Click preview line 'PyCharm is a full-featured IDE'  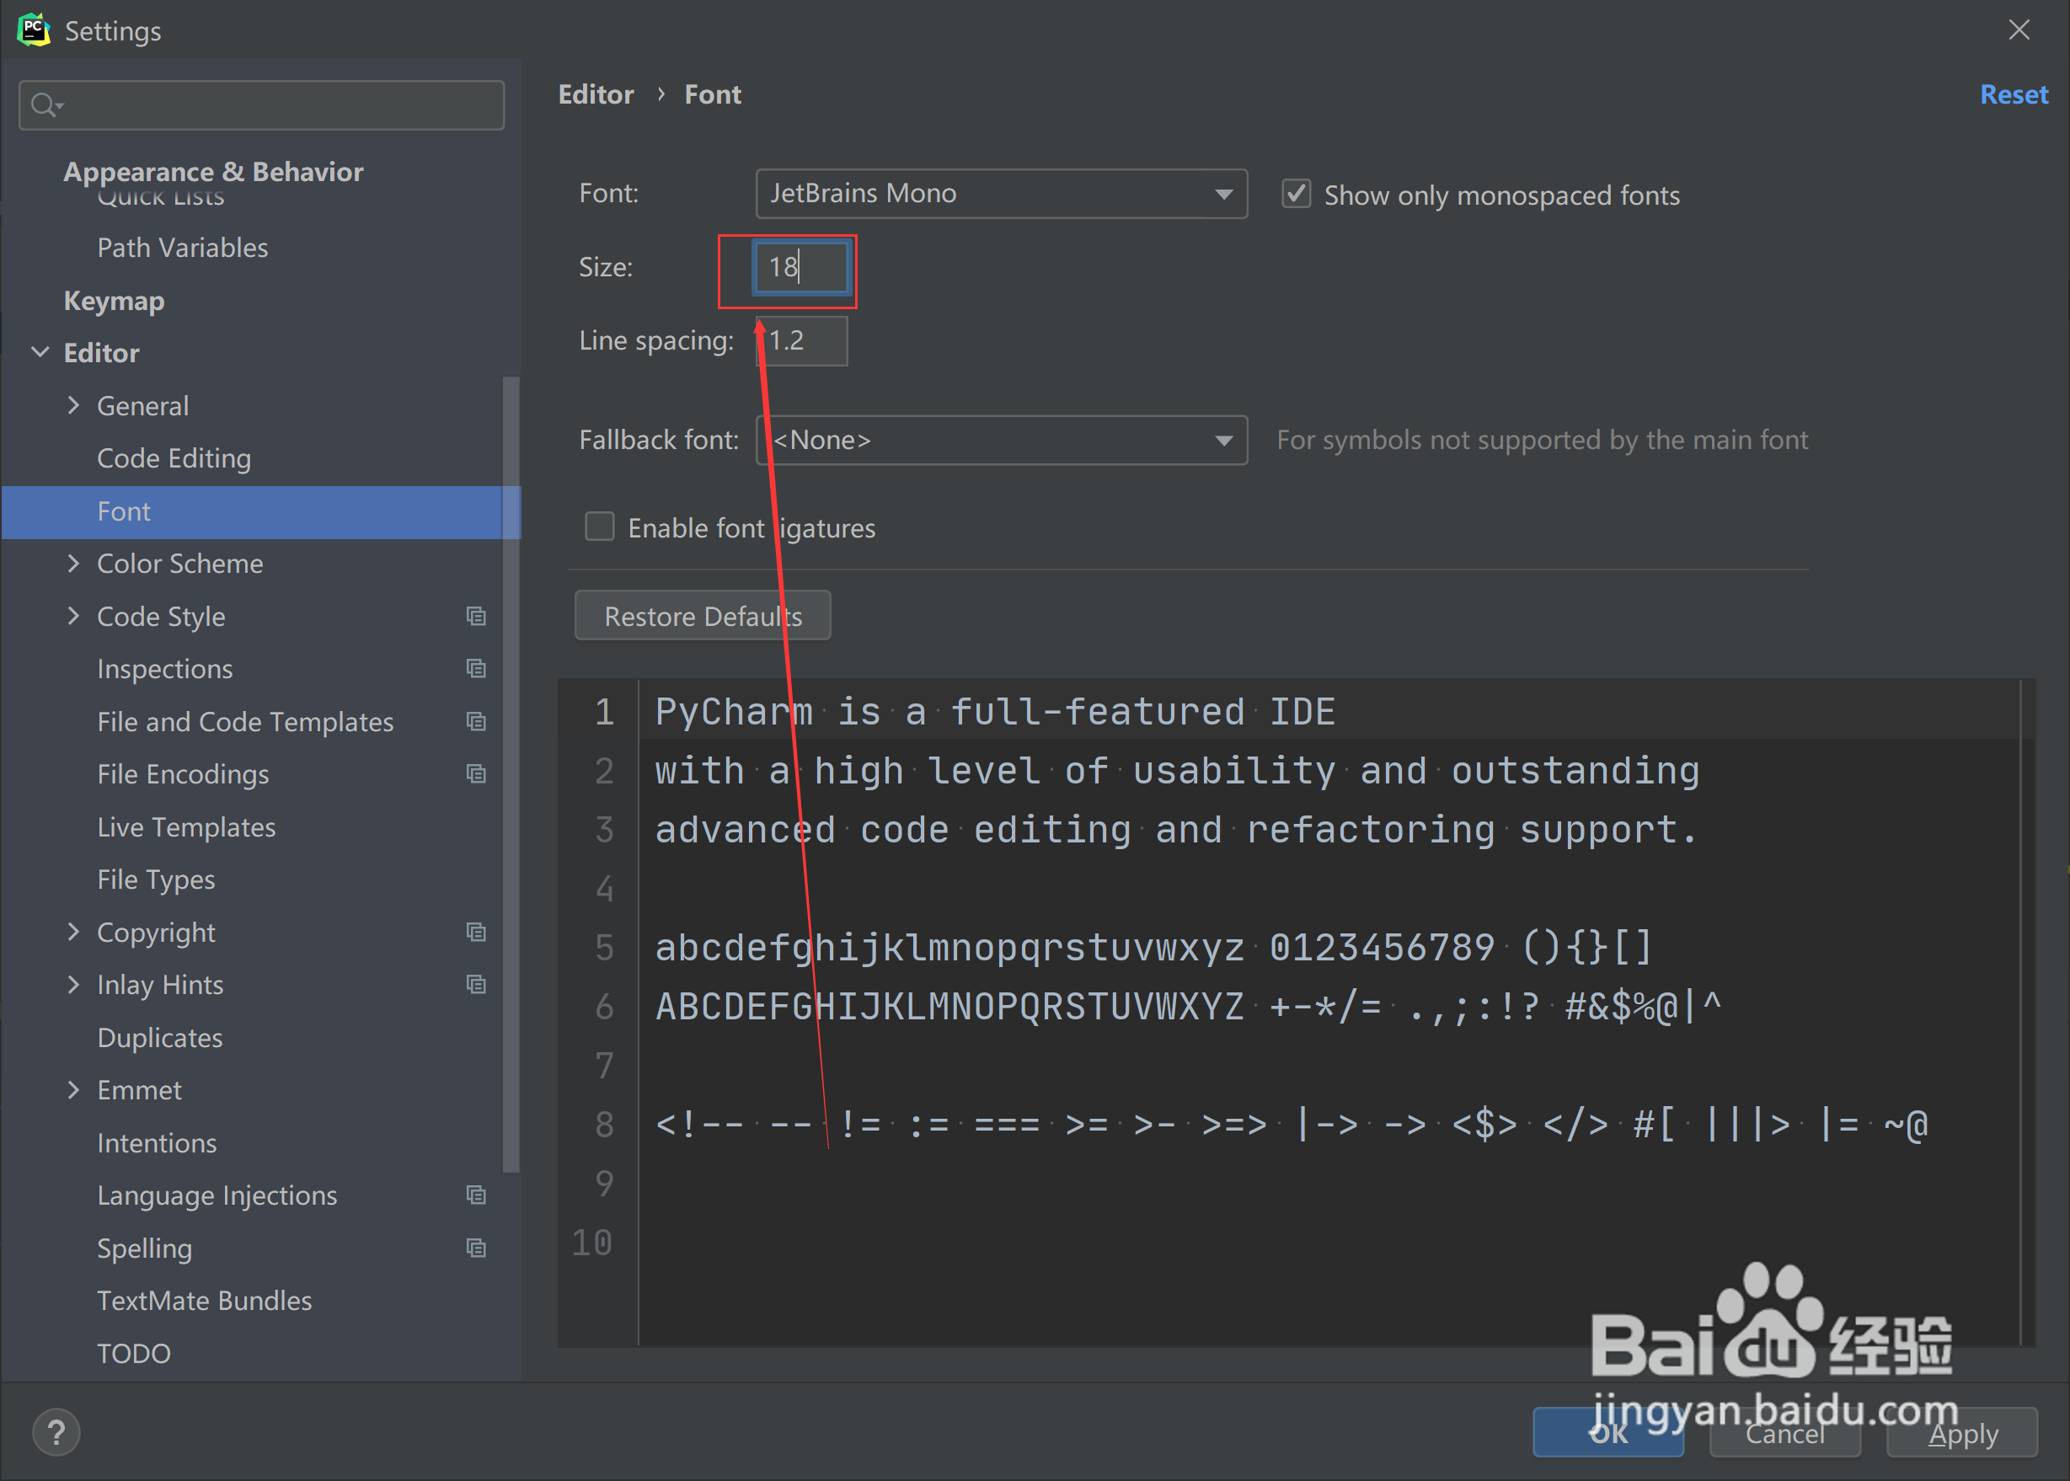[x=995, y=712]
